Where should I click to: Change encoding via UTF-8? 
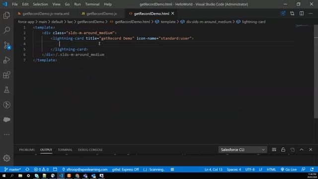click(250, 170)
